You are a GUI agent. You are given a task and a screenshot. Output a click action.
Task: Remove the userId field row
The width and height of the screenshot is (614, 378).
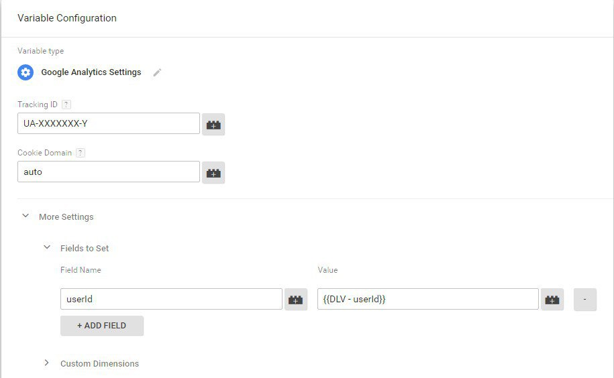pyautogui.click(x=585, y=300)
